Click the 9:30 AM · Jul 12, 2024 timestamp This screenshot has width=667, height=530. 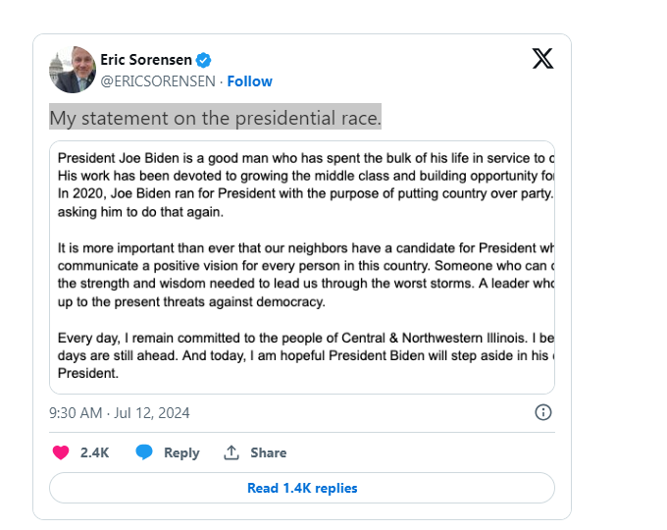(120, 413)
